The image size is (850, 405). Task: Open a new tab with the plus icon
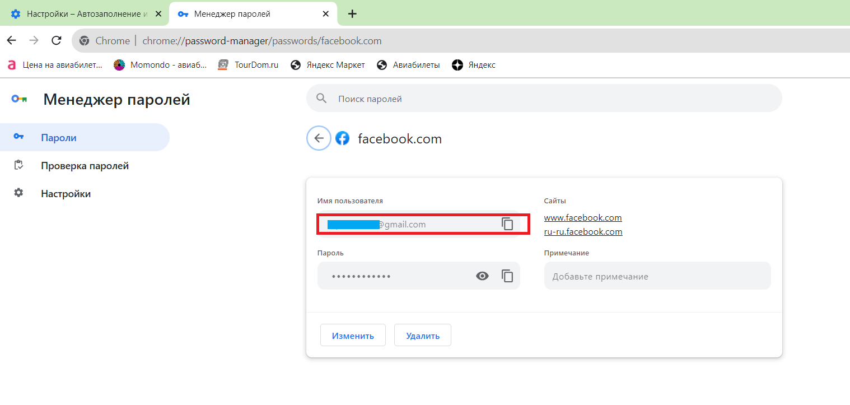[x=352, y=14]
